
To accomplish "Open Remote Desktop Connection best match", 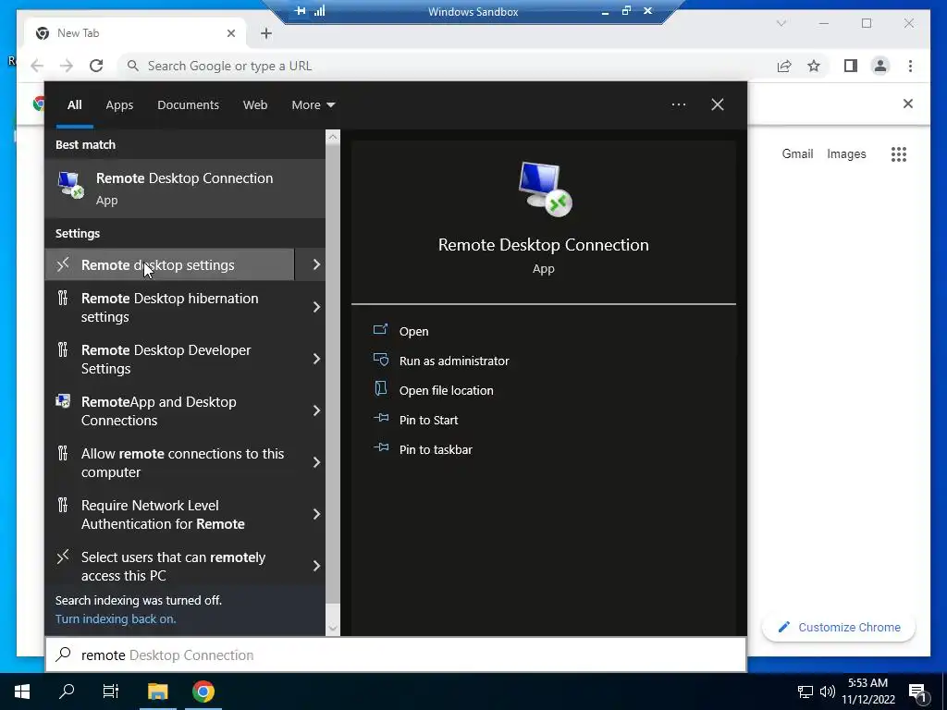I will (x=185, y=189).
